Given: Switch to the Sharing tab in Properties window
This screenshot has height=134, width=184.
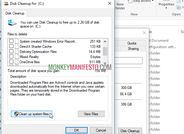Looking at the screenshot, I should tap(133, 49).
